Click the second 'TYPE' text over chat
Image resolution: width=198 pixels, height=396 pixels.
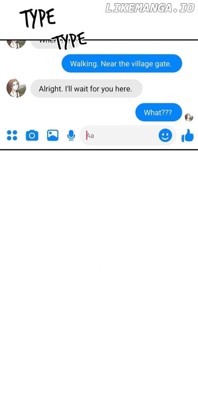(x=71, y=41)
